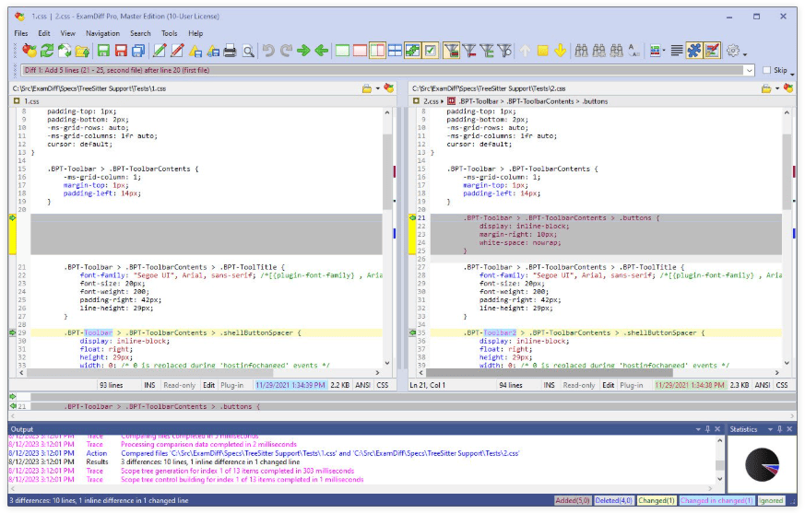The image size is (805, 513).
Task: Jump to previous difference with up arrow
Action: pyautogui.click(x=525, y=51)
